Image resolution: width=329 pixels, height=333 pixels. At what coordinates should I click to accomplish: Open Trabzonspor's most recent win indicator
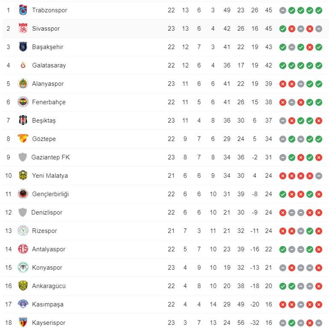[x=319, y=10]
